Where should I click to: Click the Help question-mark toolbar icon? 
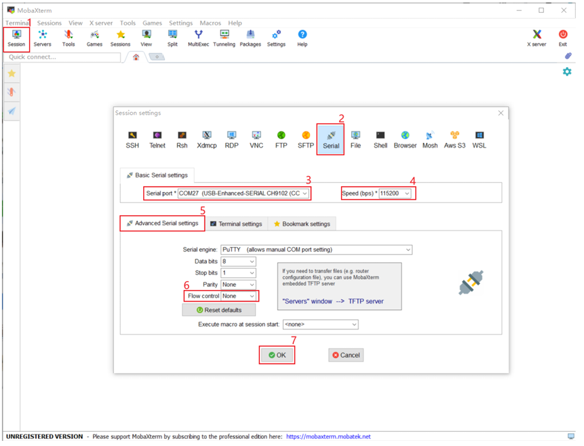(x=302, y=39)
